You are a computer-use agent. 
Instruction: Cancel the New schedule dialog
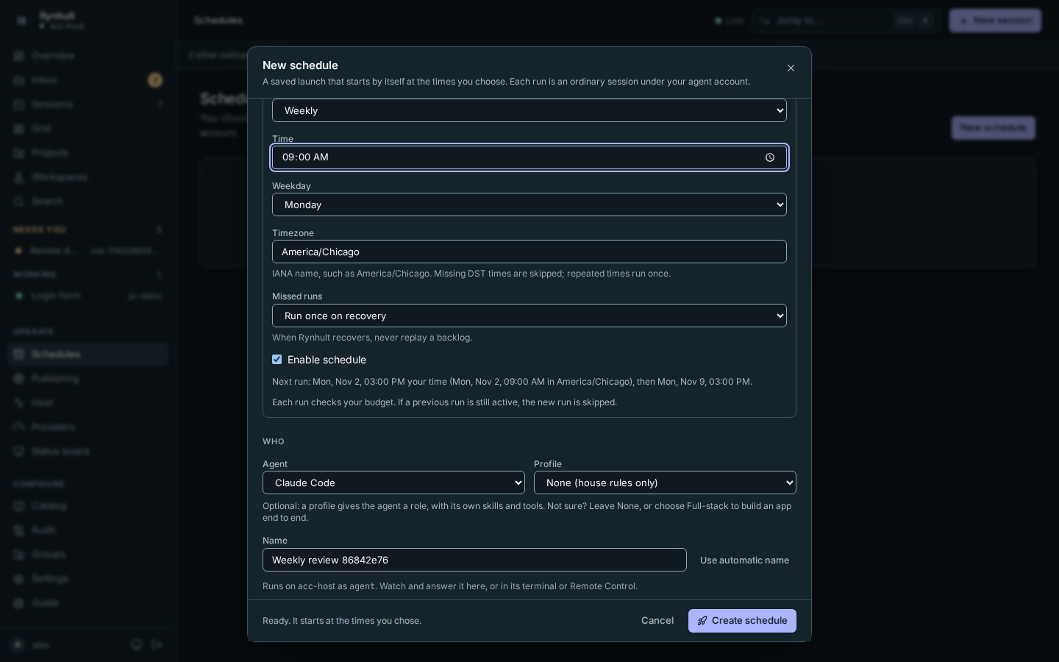pos(657,621)
